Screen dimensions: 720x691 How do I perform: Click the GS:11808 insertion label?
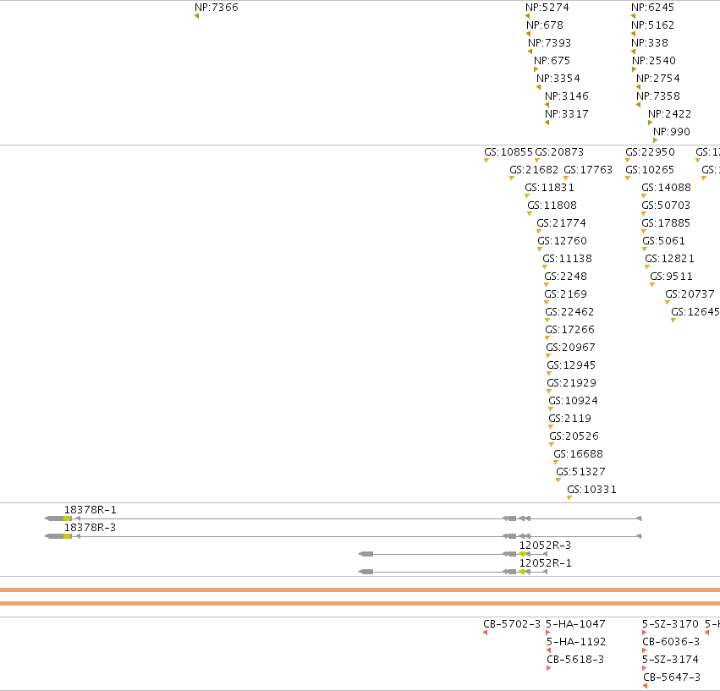552,206
